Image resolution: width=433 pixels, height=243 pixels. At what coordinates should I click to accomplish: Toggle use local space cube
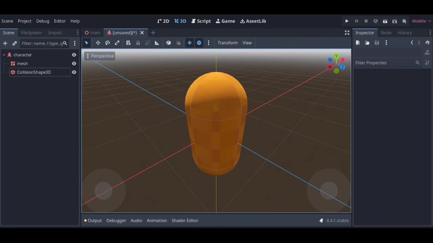point(168,43)
